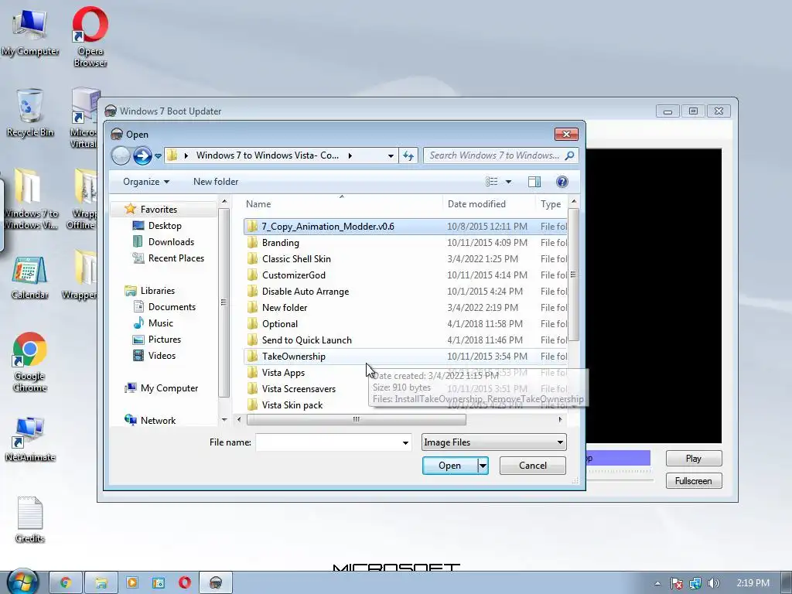
Task: Select Pictures library
Action: pos(164,340)
